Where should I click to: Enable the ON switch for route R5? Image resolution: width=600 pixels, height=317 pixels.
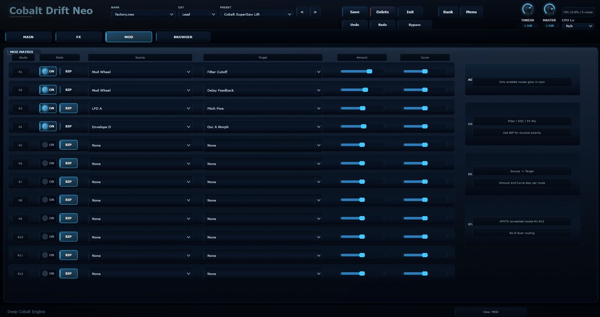(48, 145)
